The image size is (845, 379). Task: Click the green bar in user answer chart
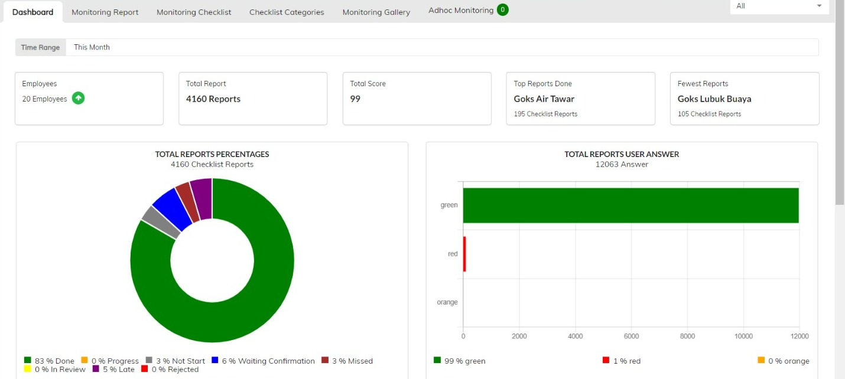[630, 205]
